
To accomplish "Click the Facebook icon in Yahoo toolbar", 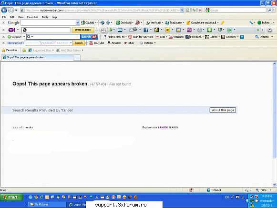I will pyautogui.click(x=146, y=30).
